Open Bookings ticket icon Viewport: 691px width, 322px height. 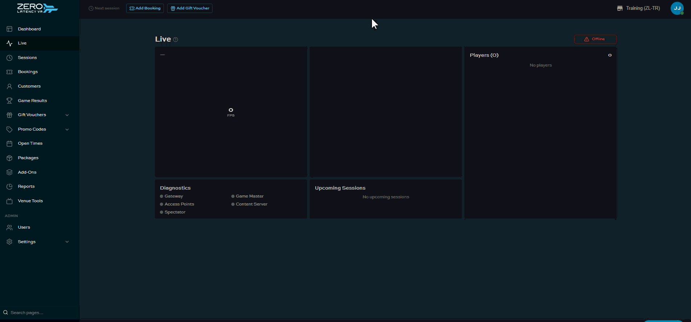click(x=9, y=72)
